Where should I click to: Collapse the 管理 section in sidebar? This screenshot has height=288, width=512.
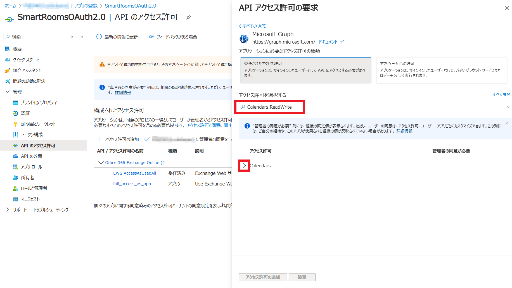pyautogui.click(x=8, y=92)
